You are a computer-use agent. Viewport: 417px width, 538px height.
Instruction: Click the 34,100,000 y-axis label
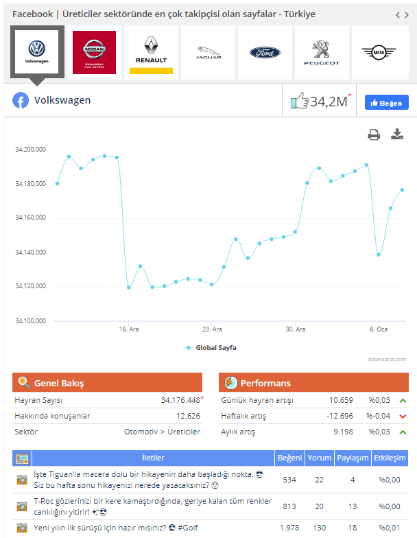click(30, 321)
